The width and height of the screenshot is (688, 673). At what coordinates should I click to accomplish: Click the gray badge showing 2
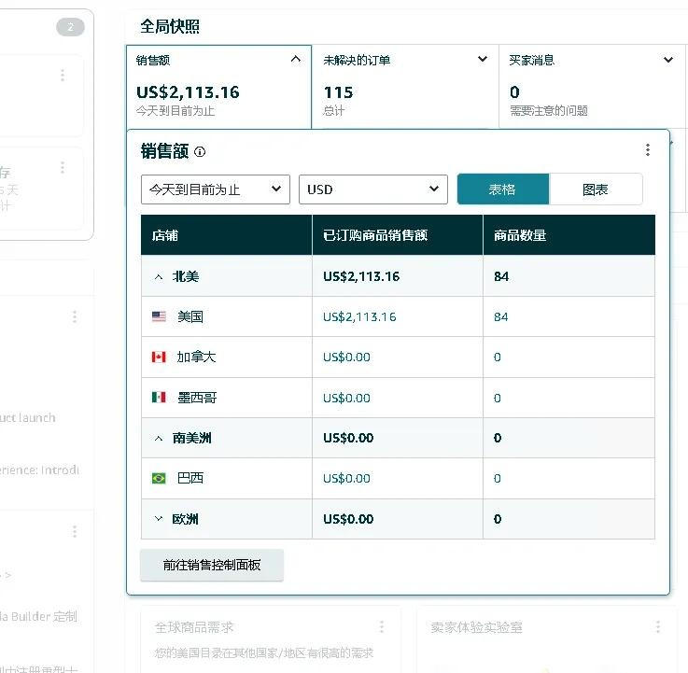click(70, 27)
